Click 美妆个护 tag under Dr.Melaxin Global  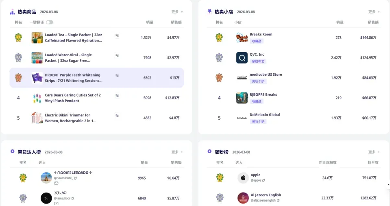[x=258, y=122]
